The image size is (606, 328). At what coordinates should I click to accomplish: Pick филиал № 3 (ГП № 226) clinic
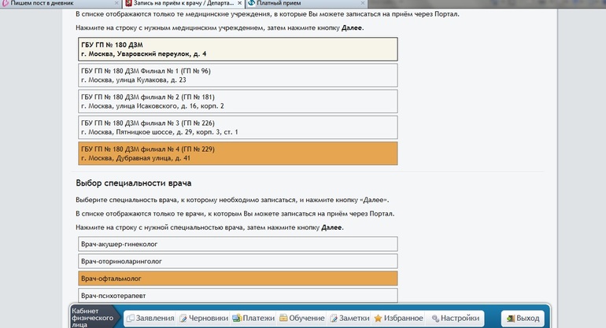point(238,127)
